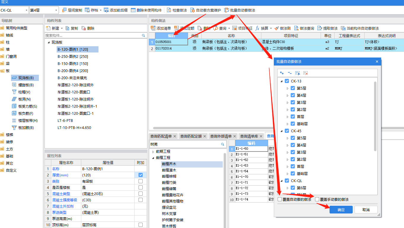404x228 pixels.
Task: Click 删除未使用构件 toolbar icon
Action: [133, 10]
